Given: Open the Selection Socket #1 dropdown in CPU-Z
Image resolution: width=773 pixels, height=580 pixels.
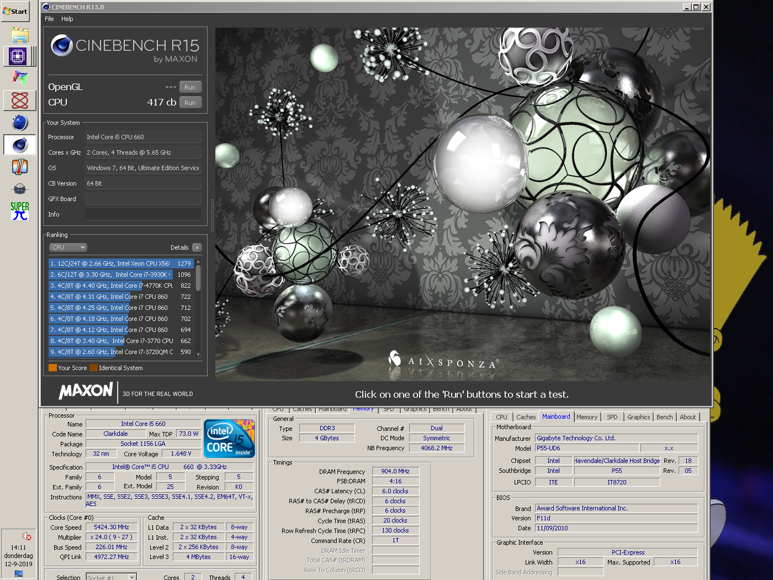Looking at the screenshot, I should pos(112,577).
